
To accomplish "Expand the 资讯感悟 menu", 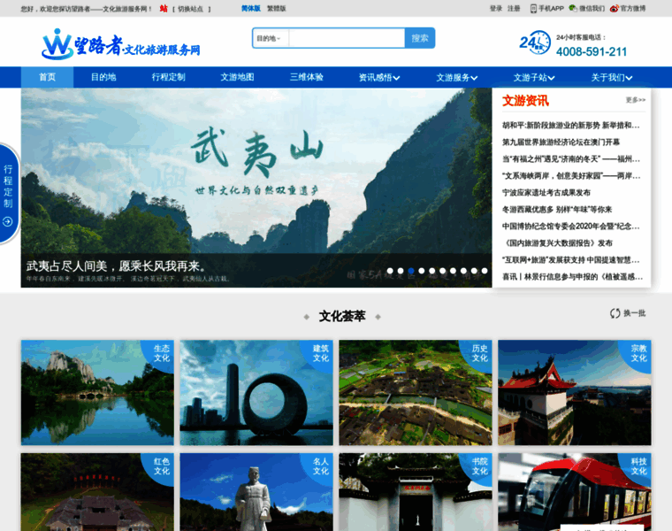I will (x=379, y=77).
